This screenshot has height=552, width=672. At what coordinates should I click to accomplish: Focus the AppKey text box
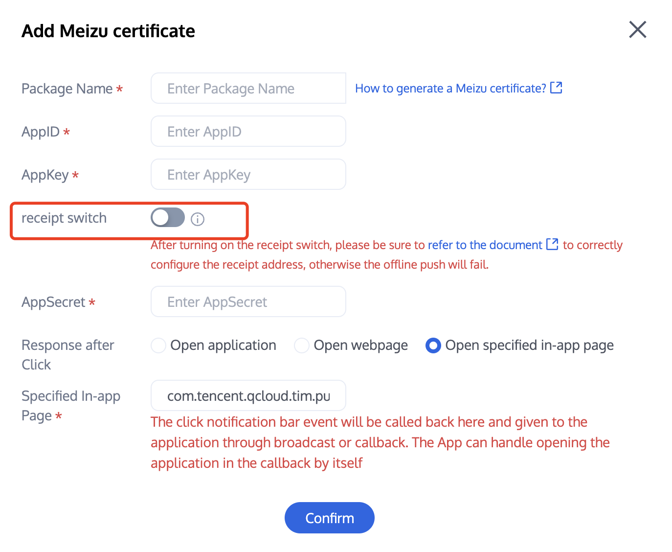tap(248, 175)
